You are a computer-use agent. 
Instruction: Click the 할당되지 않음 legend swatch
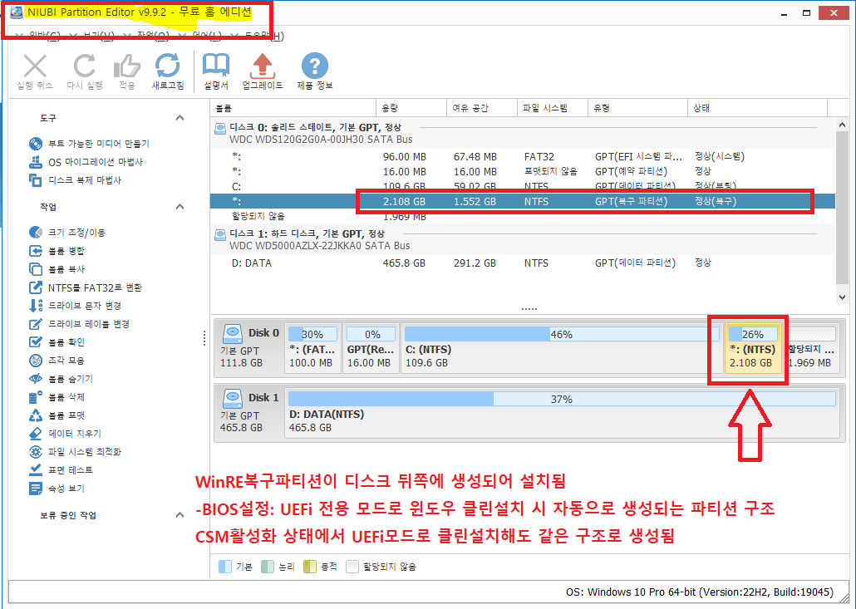pos(352,567)
